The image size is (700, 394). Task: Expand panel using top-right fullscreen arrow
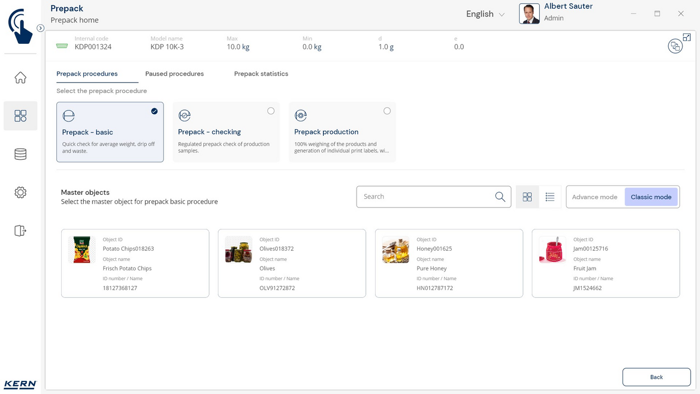(687, 37)
